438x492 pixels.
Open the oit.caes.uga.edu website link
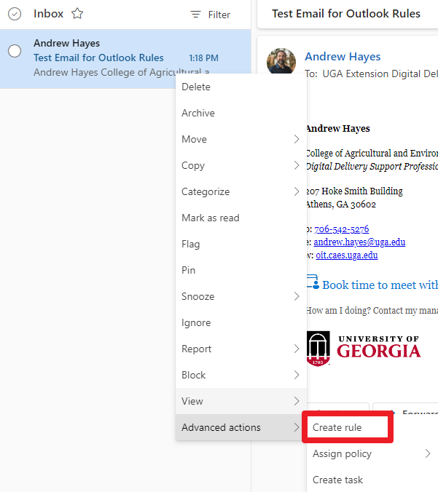tap(347, 255)
